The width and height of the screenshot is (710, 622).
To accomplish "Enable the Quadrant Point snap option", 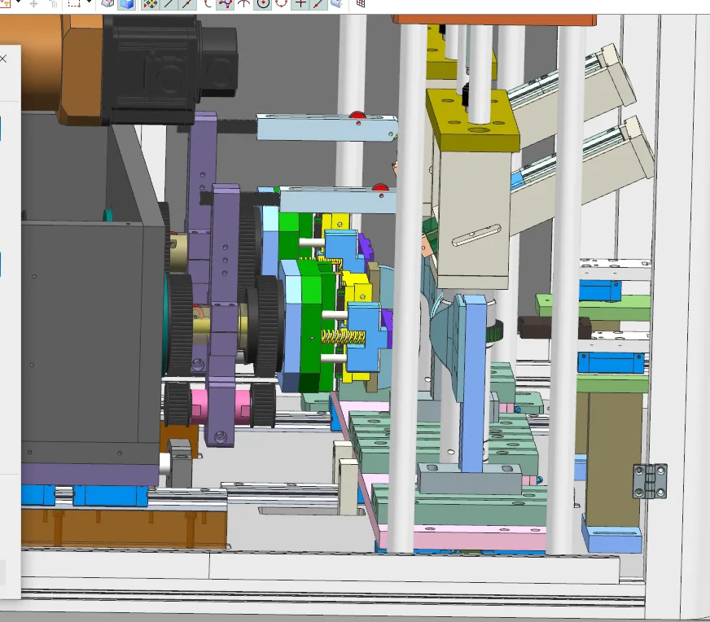I will [281, 4].
